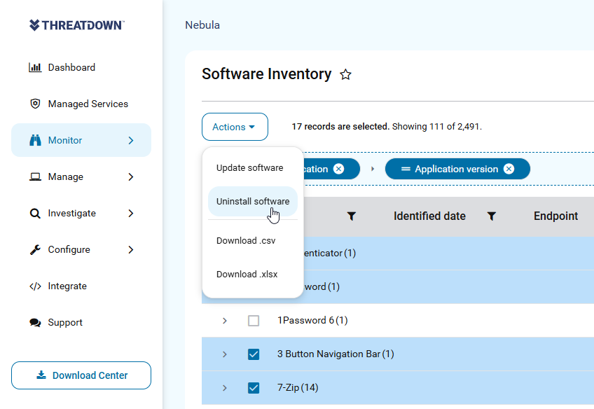Click the Integrate code brackets icon
The height and width of the screenshot is (409, 594).
pos(35,286)
